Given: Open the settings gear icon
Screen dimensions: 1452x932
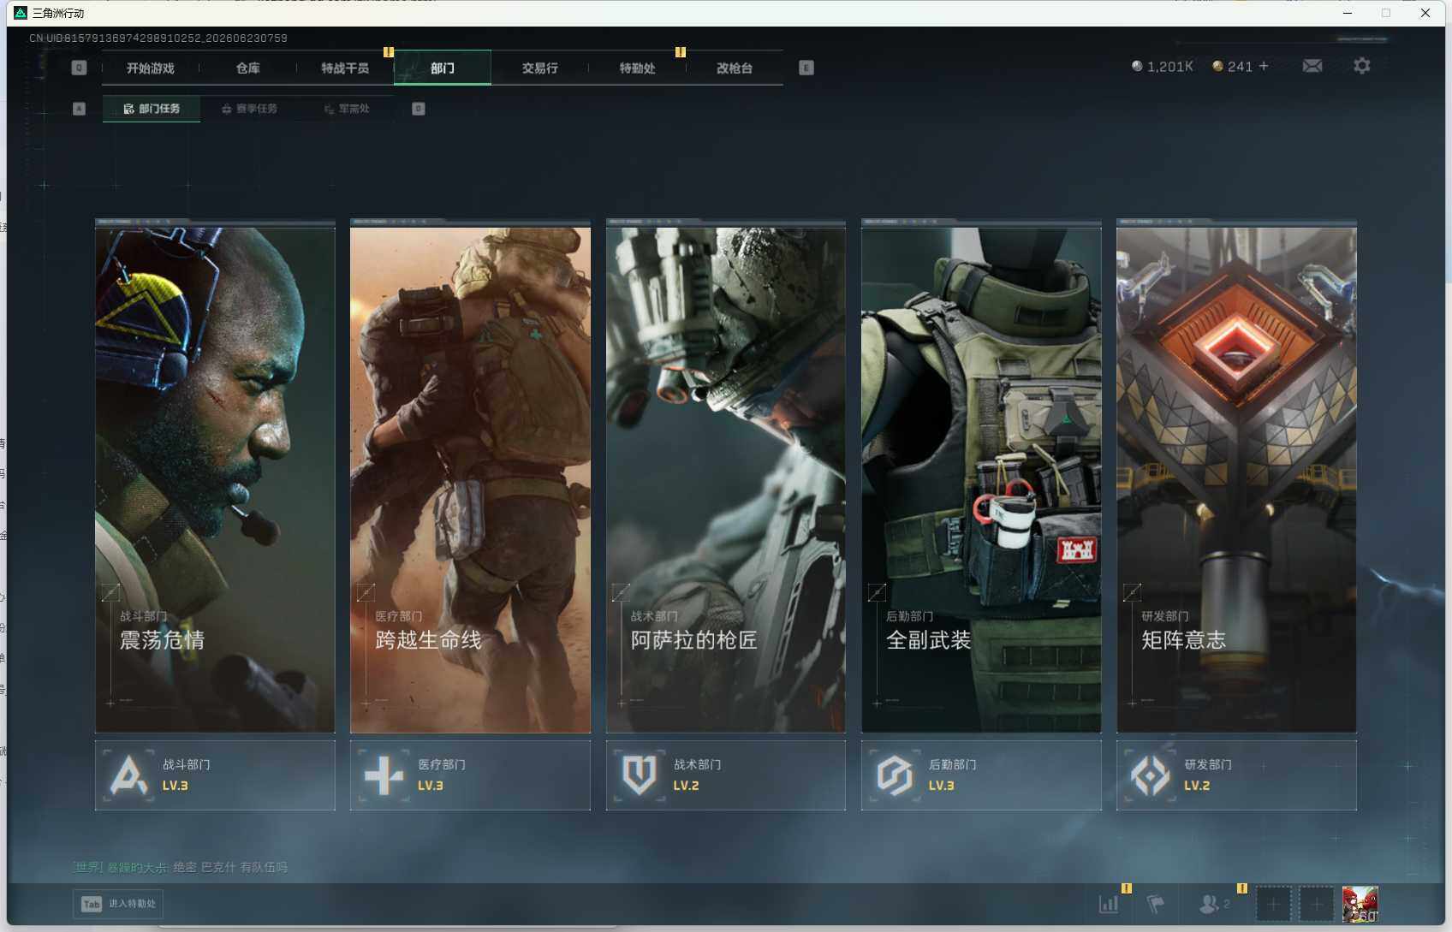Looking at the screenshot, I should pyautogui.click(x=1361, y=66).
